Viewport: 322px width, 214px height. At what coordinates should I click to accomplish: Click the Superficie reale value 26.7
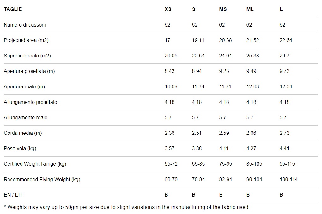(284, 56)
